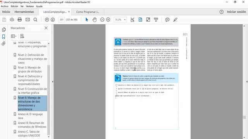Collapse the left navigation pane arrow
Screen dimensions: 248x139
[x=53, y=81]
